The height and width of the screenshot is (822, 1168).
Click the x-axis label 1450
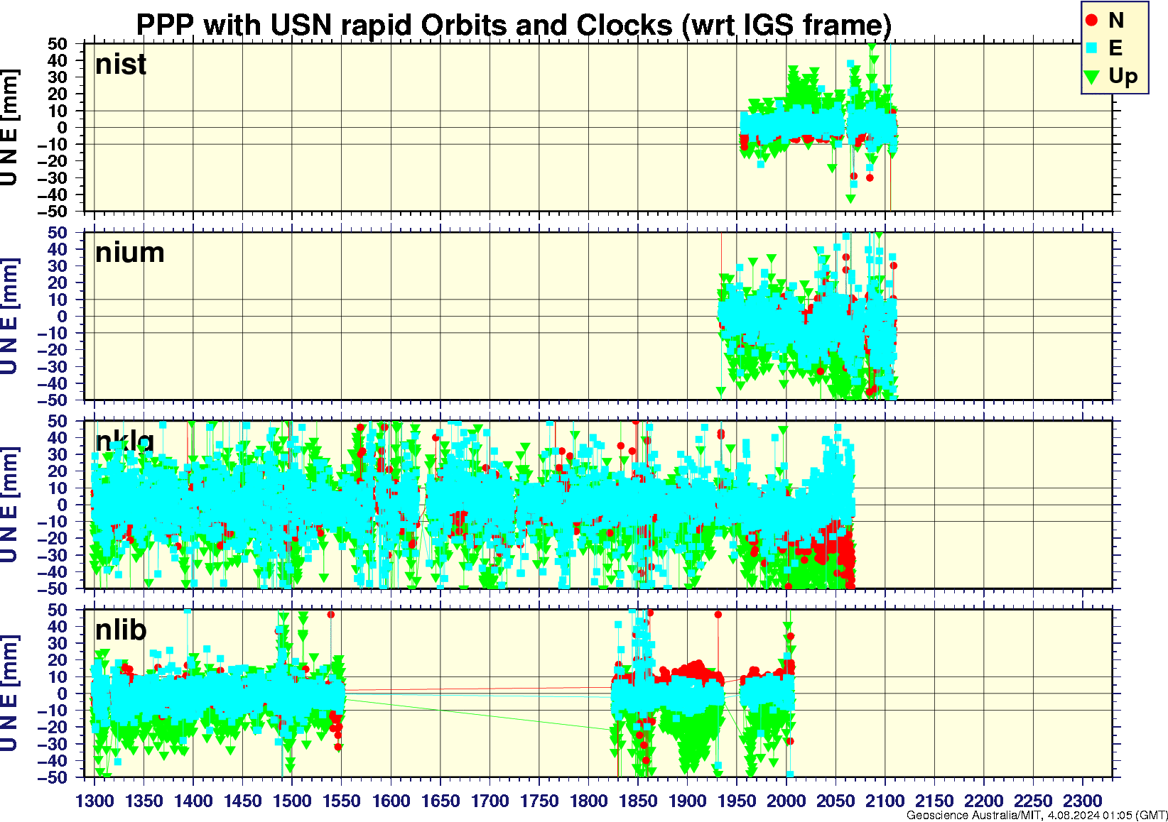coord(243,801)
